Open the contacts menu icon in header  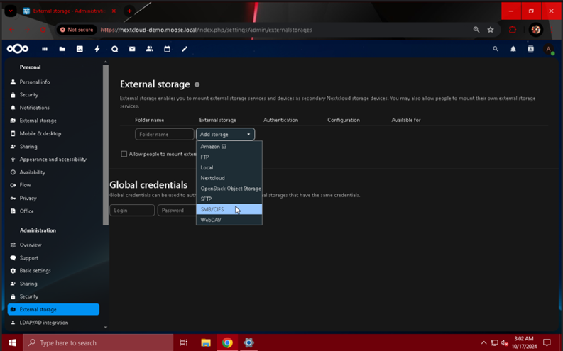click(530, 49)
